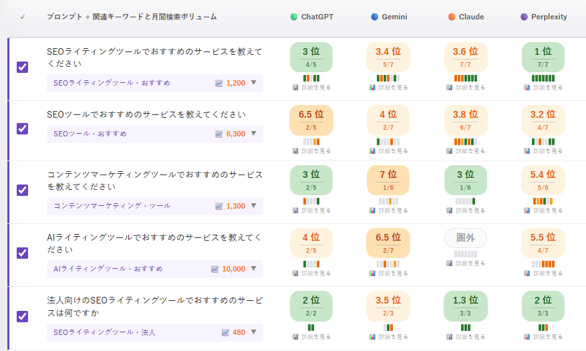586x351 pixels.
Task: Click the trend chart icon beside 1,200 volume
Action: click(x=219, y=83)
